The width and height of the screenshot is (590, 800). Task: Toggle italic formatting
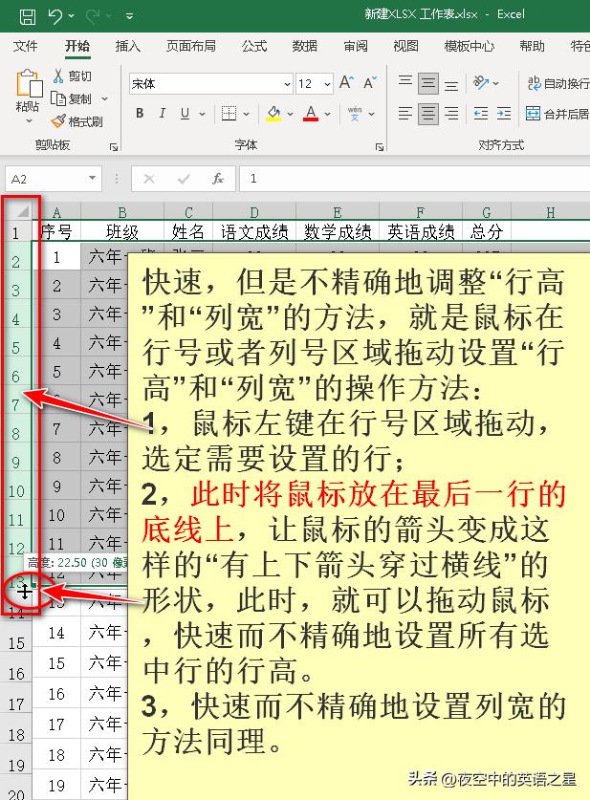(163, 114)
